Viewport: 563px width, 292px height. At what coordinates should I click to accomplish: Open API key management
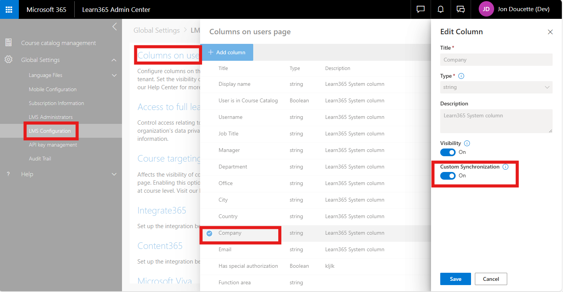point(53,145)
